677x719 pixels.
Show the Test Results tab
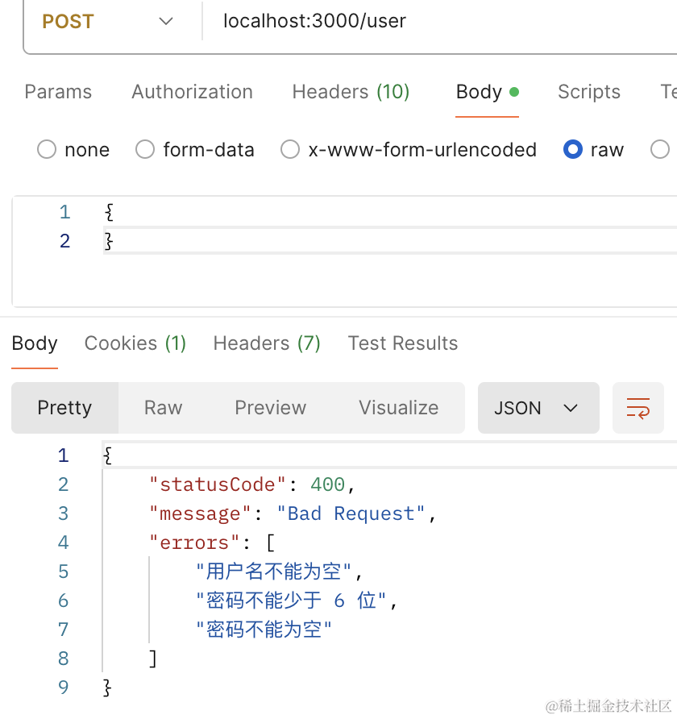tap(402, 343)
